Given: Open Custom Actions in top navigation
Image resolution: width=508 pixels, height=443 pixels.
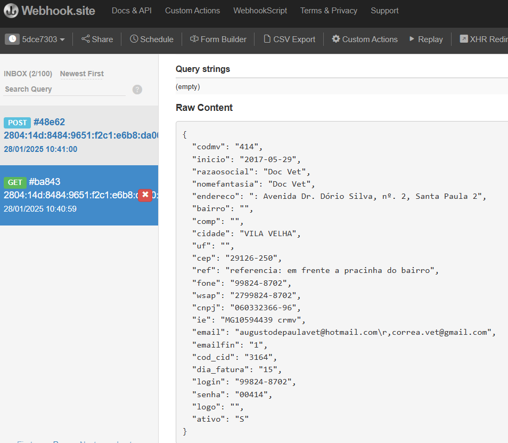Looking at the screenshot, I should (x=192, y=11).
